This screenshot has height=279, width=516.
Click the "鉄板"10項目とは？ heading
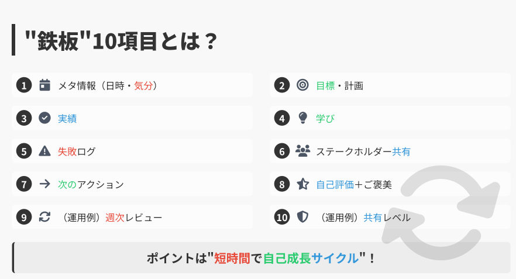coord(121,41)
